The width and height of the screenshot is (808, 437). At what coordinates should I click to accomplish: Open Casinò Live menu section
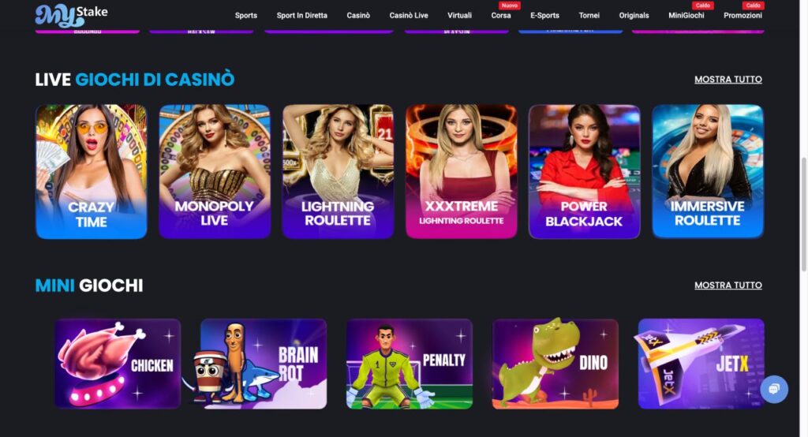(409, 16)
